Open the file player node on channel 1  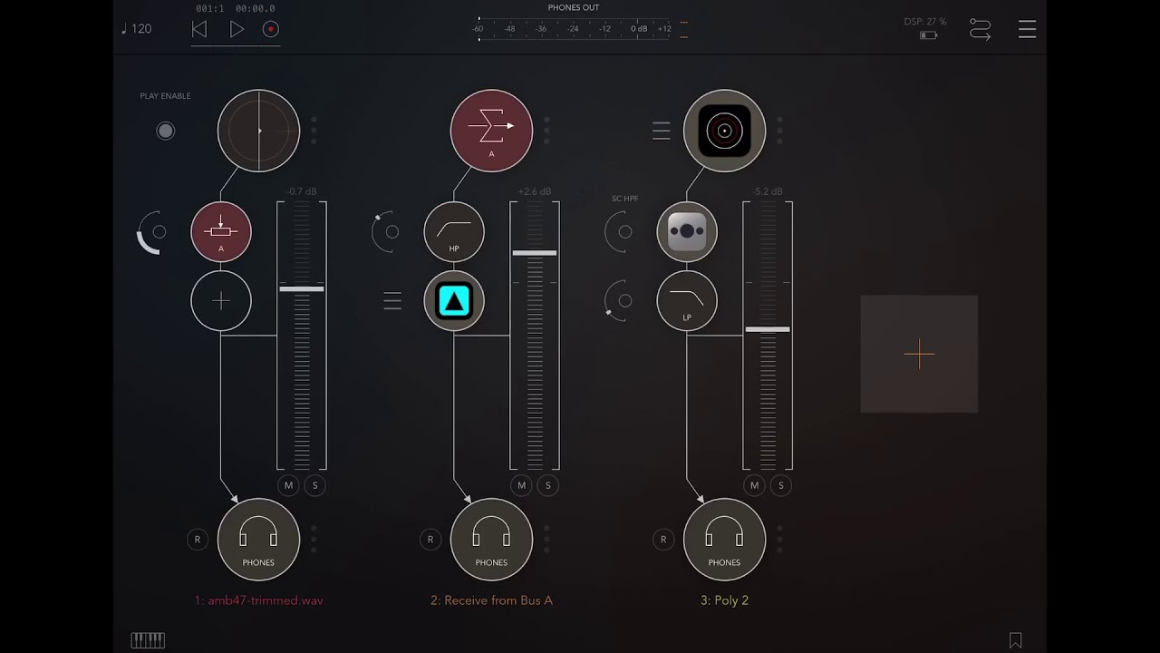(x=258, y=131)
